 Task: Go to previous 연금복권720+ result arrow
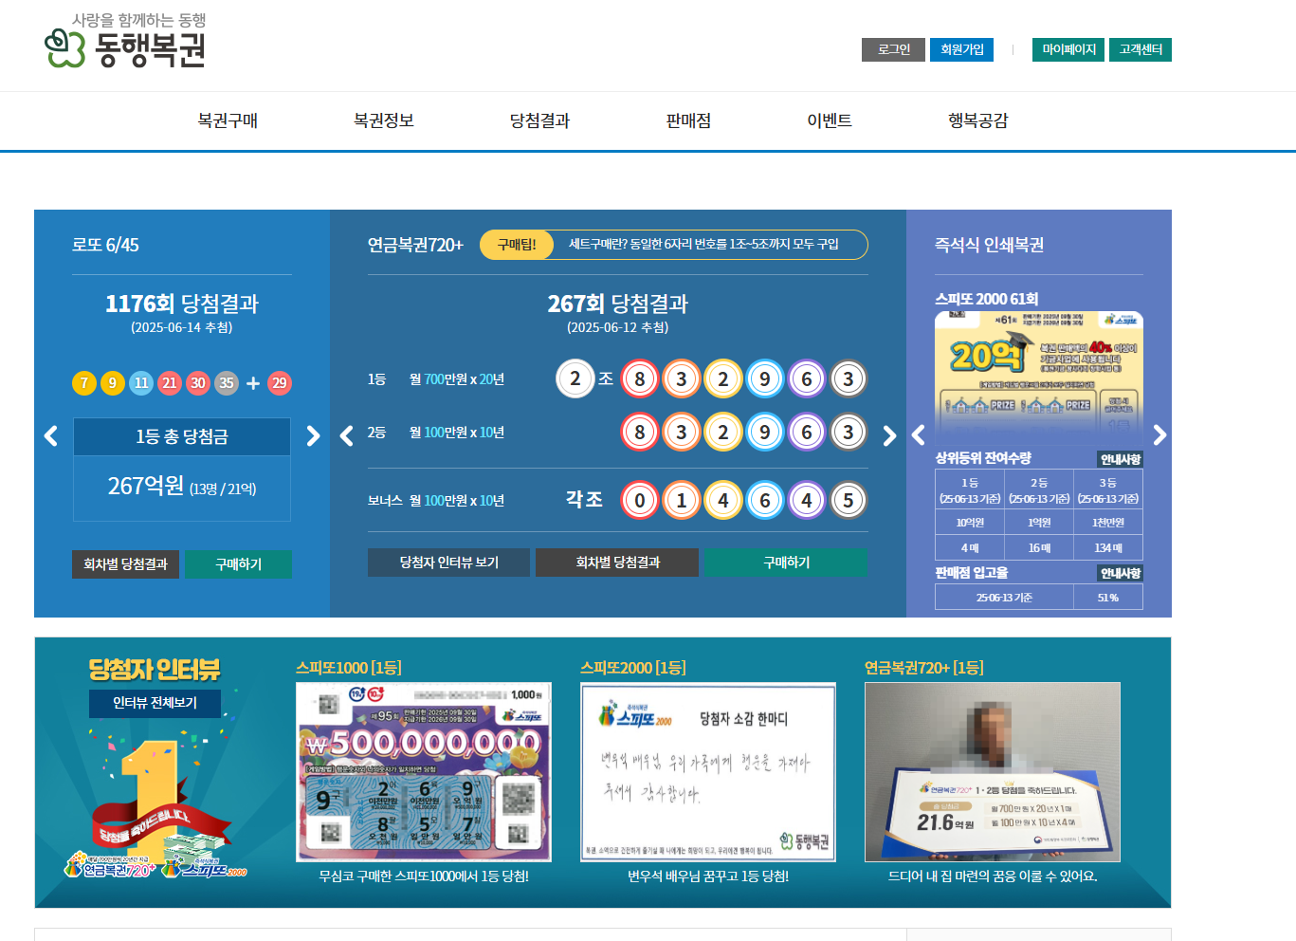coord(347,435)
